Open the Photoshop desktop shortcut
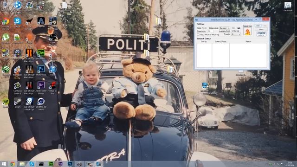Viewport: 297px width, 167px height. (x=41, y=71)
